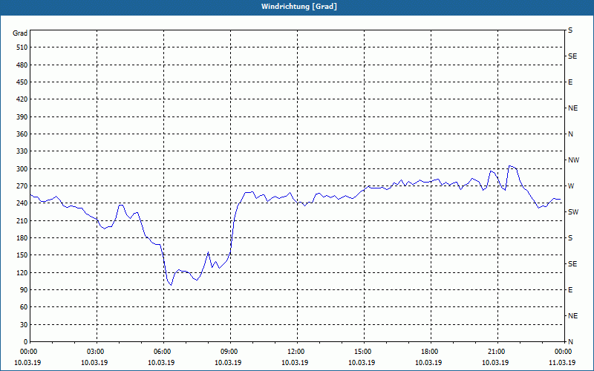The width and height of the screenshot is (594, 371).
Task: Select the N compass label beside the 0 baseline
Action: 570,341
